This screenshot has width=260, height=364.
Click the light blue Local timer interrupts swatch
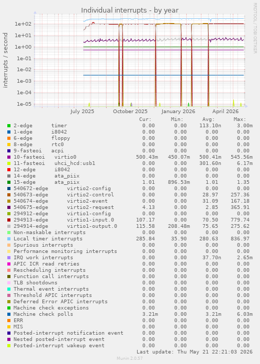coord(9,239)
